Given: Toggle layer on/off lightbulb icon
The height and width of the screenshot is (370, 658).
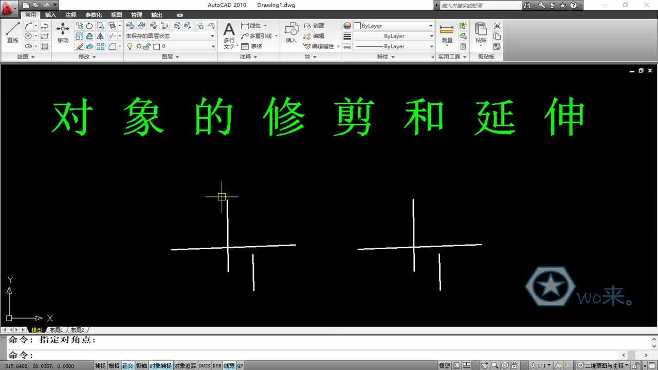Looking at the screenshot, I should tap(130, 46).
